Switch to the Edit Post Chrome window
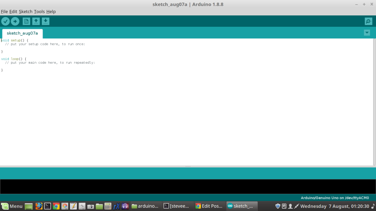 [209, 206]
